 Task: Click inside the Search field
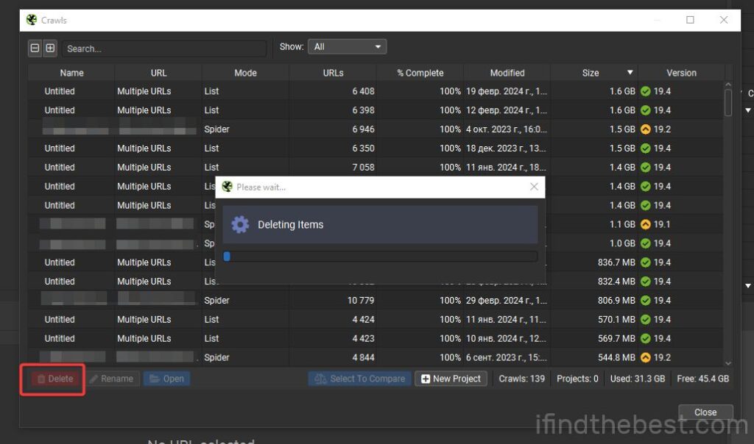pos(163,48)
